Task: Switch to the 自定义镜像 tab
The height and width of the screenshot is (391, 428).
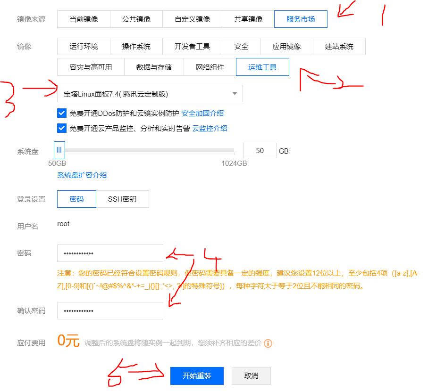Action: pos(191,19)
